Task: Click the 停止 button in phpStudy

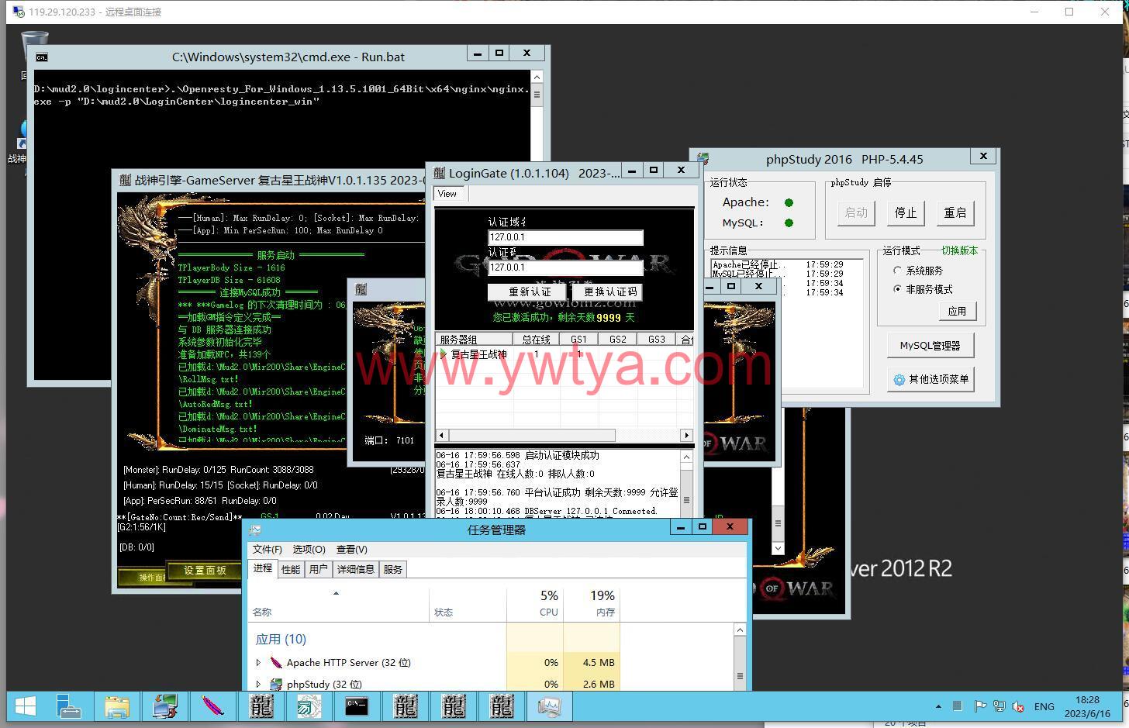Action: [x=906, y=212]
